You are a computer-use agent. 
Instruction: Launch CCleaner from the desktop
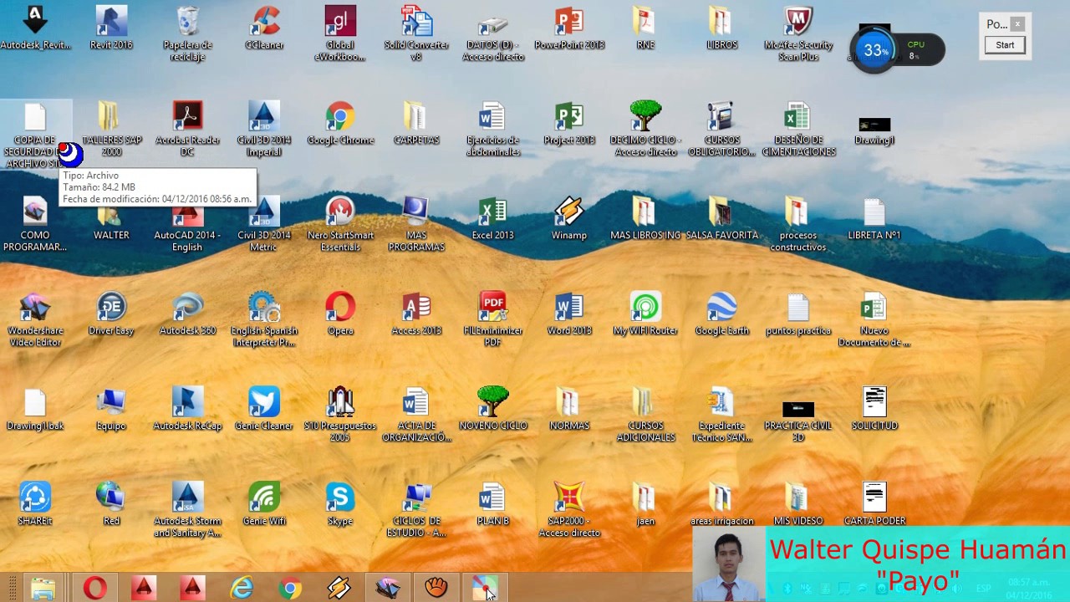pyautogui.click(x=264, y=28)
